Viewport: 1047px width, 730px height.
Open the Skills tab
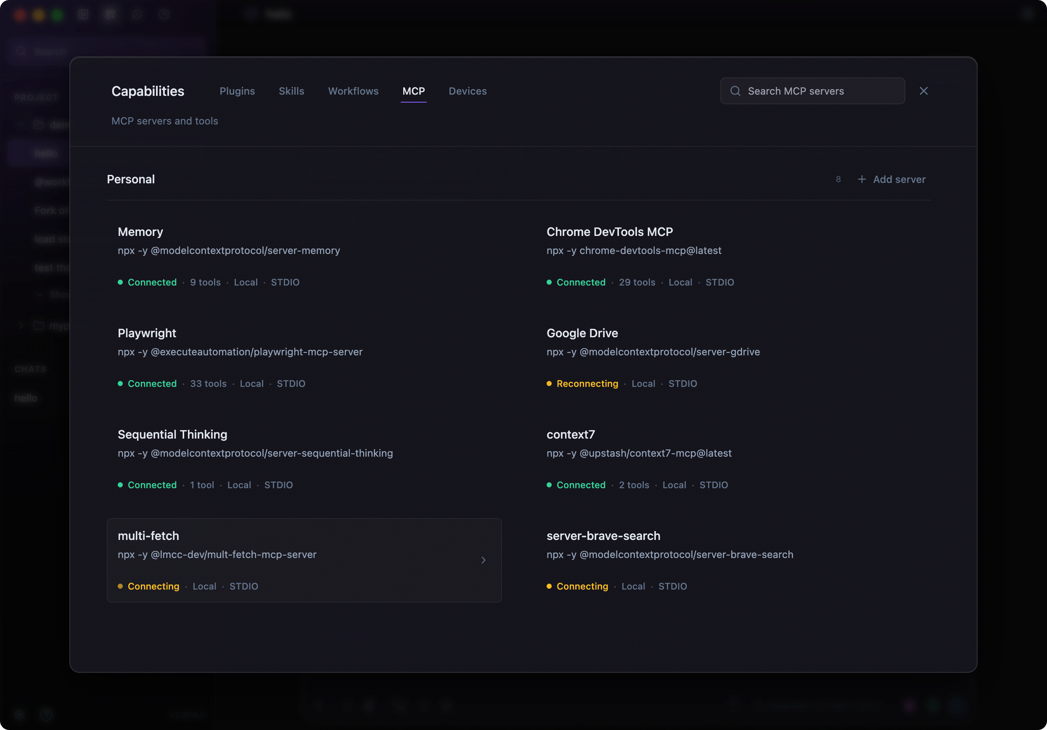291,91
